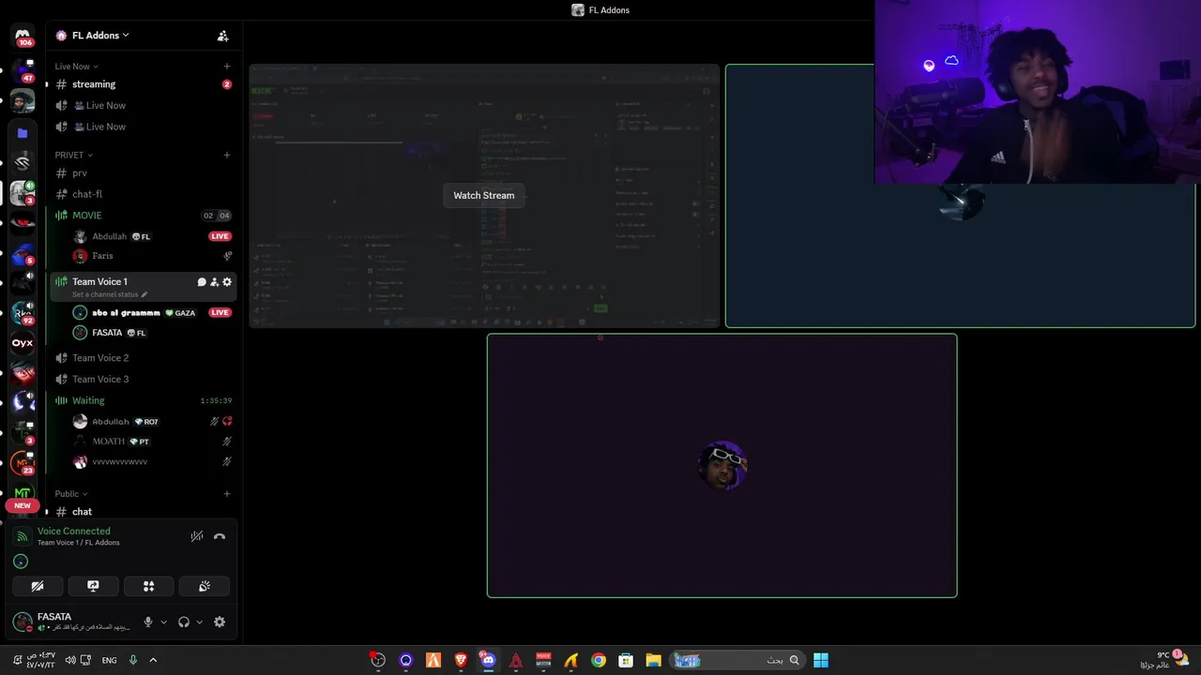
Task: Click LIVE badge next to abo al graammm
Action: (220, 313)
